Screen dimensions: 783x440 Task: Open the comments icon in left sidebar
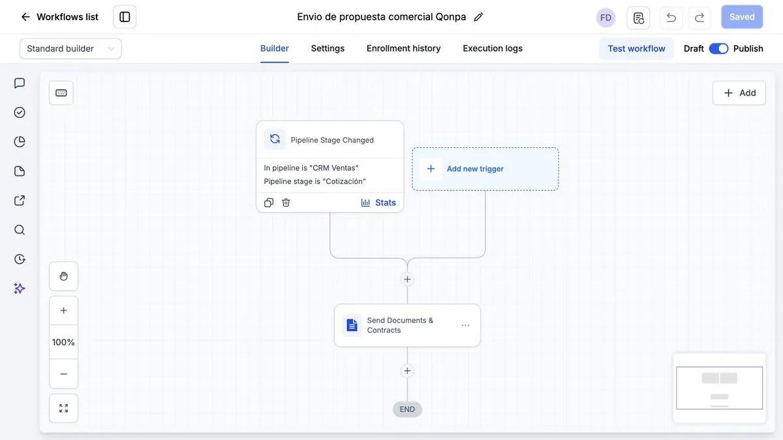coord(20,83)
